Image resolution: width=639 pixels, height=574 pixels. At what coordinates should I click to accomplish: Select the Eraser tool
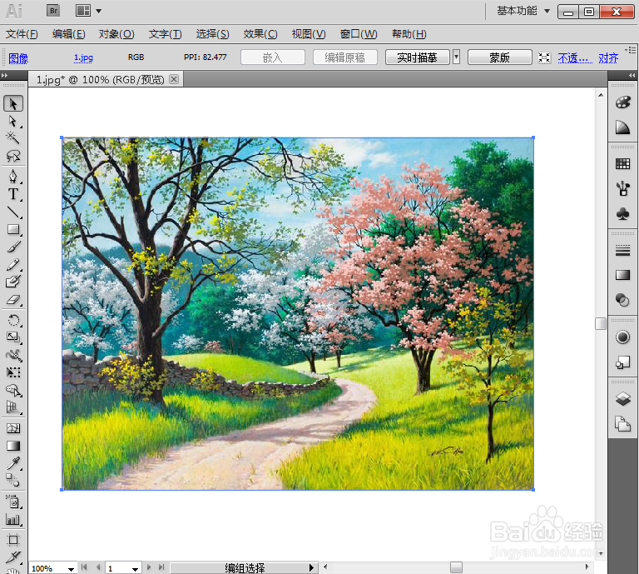coord(13,300)
